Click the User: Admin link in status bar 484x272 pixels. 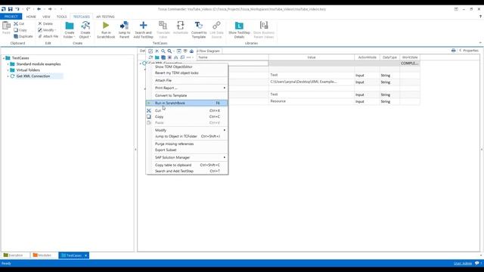463,264
